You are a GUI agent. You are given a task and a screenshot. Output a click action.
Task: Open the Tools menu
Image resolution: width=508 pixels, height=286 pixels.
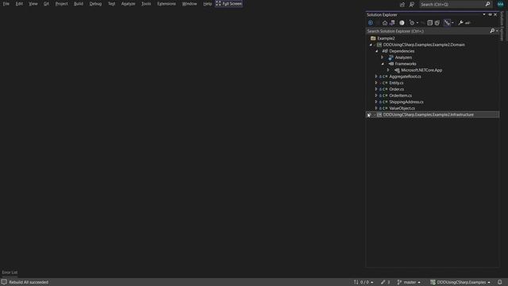pyautogui.click(x=146, y=4)
